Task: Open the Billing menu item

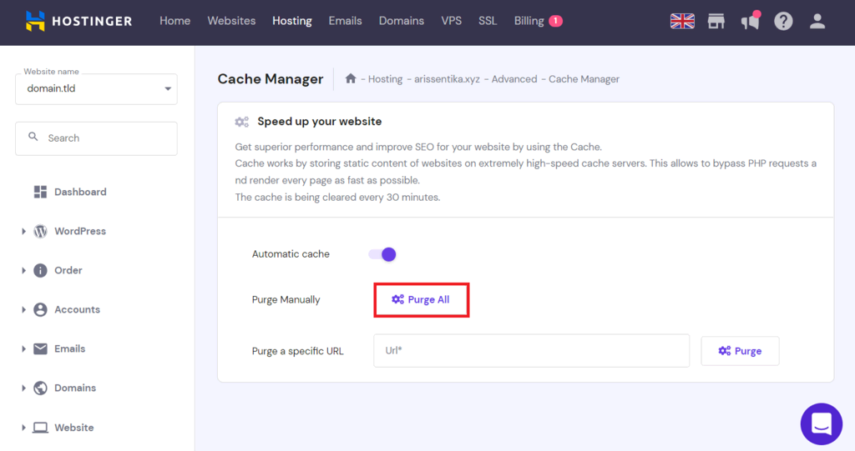Action: 529,21
